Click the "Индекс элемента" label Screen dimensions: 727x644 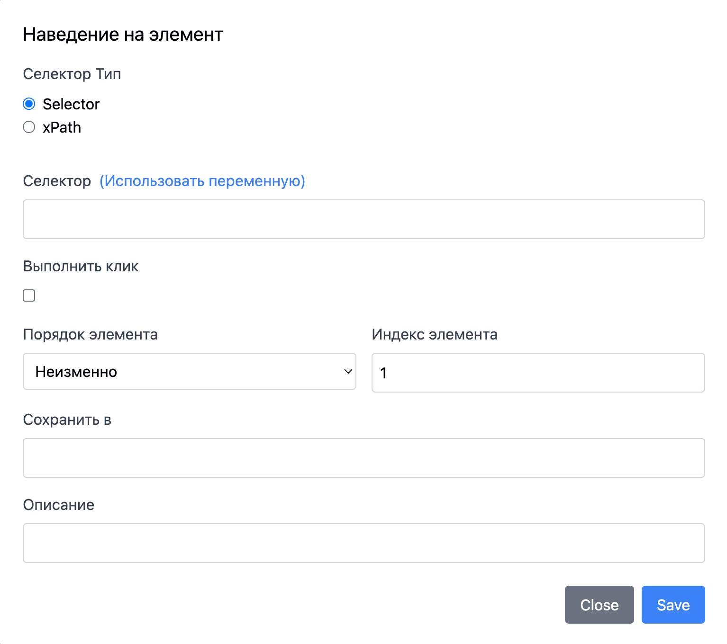[x=434, y=335]
